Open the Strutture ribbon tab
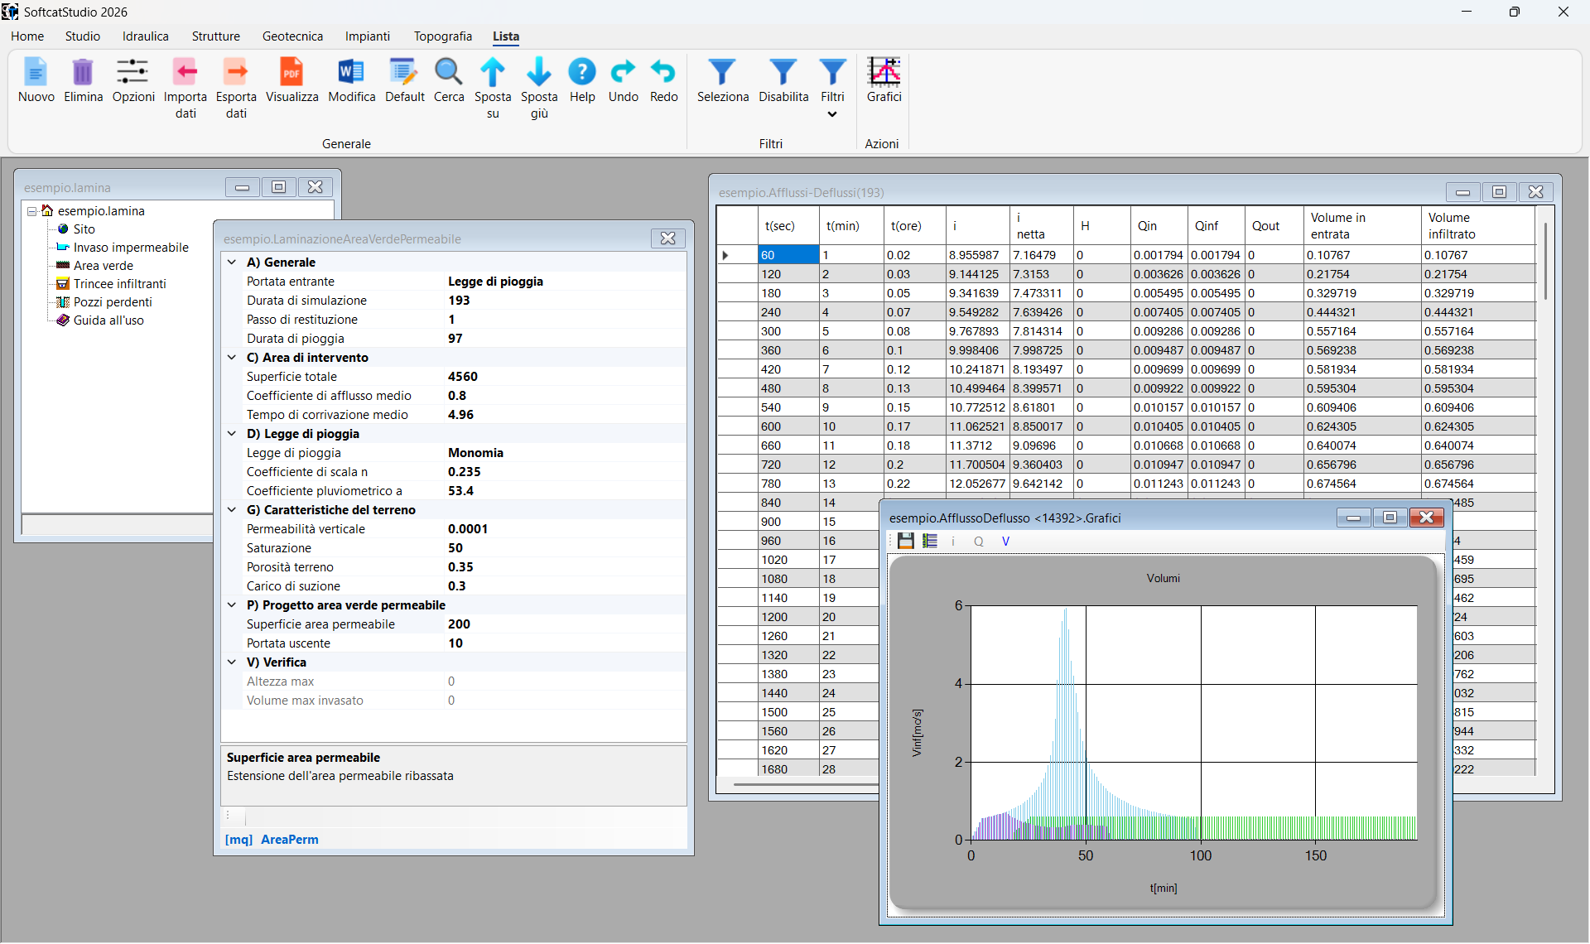Viewport: 1590px width, 944px height. click(216, 36)
